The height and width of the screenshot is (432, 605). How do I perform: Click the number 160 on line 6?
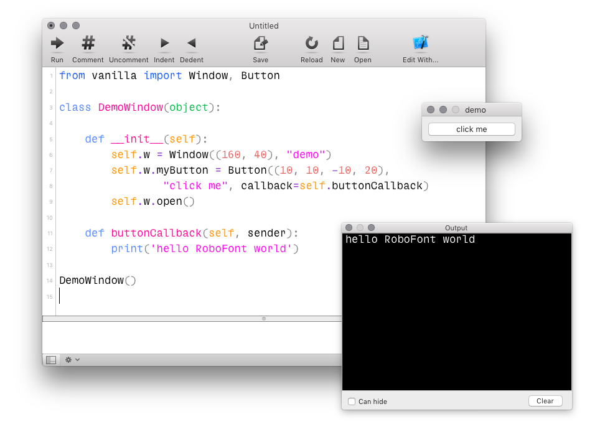coord(231,154)
